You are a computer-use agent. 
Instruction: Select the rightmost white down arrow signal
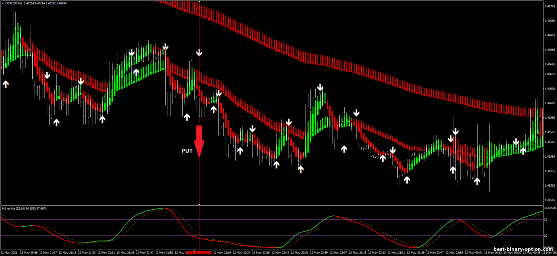pyautogui.click(x=516, y=142)
